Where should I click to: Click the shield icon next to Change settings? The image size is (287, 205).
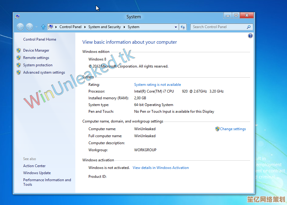pos(217,129)
